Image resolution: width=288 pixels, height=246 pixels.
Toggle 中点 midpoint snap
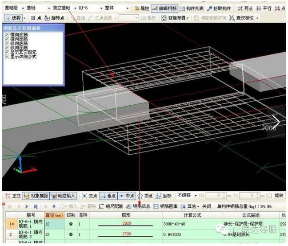tap(127, 196)
